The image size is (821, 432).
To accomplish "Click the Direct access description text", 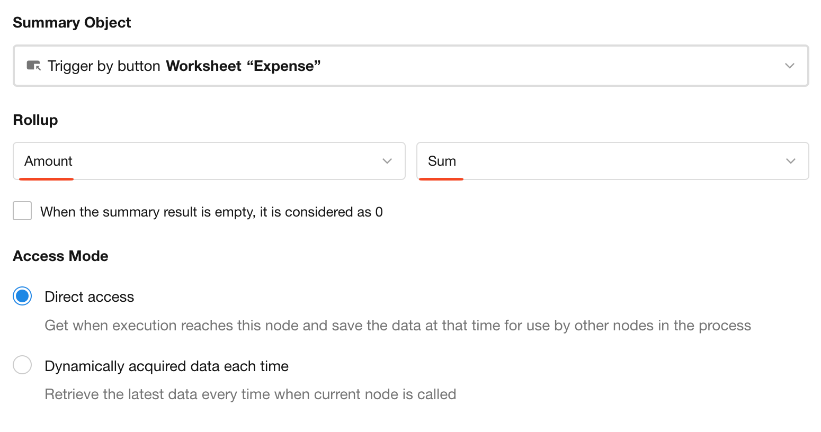I will pos(397,326).
